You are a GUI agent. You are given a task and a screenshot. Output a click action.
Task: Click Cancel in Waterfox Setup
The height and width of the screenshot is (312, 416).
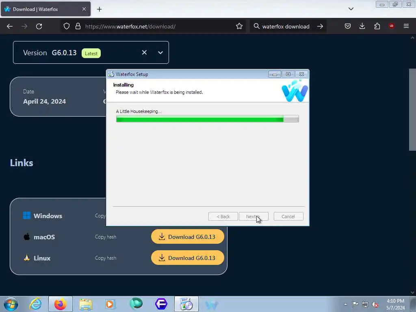pyautogui.click(x=288, y=217)
